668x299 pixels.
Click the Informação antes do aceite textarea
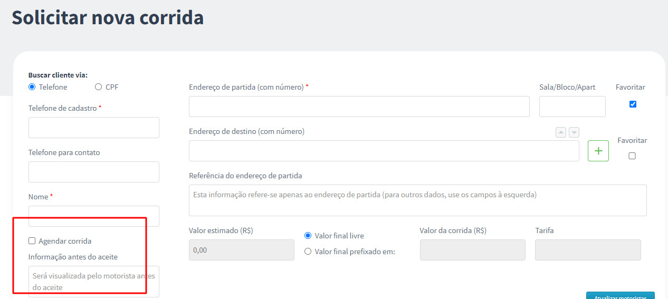(94, 282)
